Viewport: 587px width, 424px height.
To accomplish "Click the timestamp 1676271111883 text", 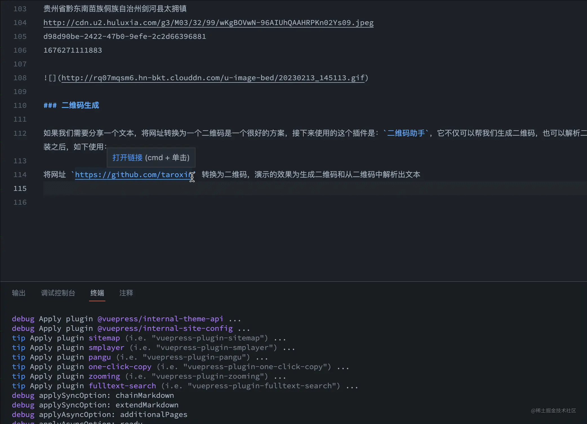I will click(x=73, y=50).
